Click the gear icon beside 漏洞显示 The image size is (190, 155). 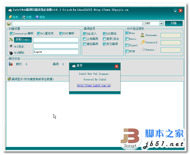[x=9, y=79]
